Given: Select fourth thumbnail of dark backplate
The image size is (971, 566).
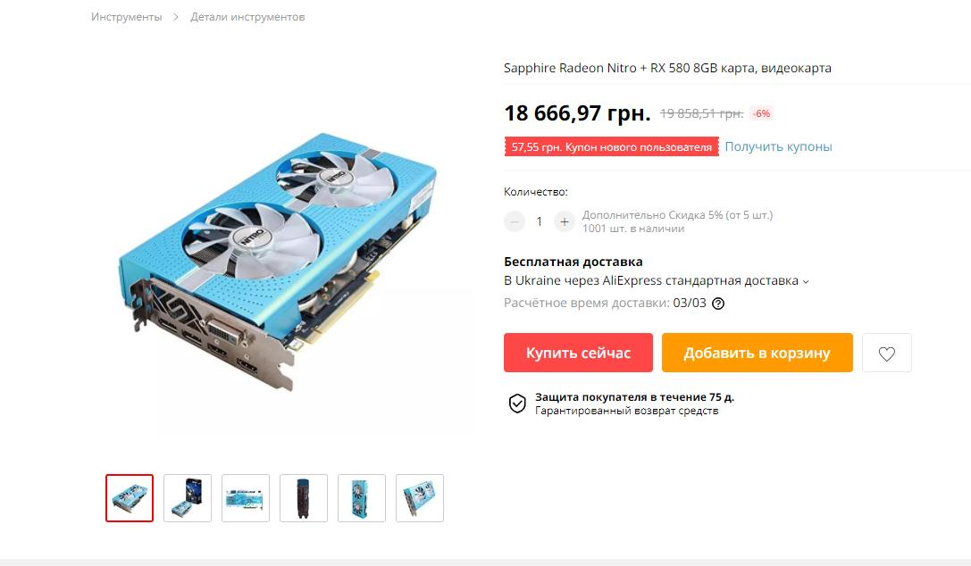Looking at the screenshot, I should coord(304,498).
